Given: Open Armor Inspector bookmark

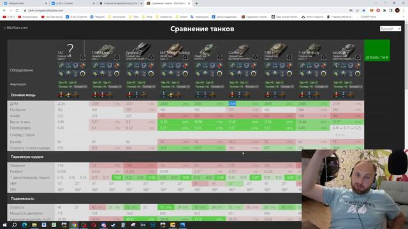Looking at the screenshot, I should [312, 17].
